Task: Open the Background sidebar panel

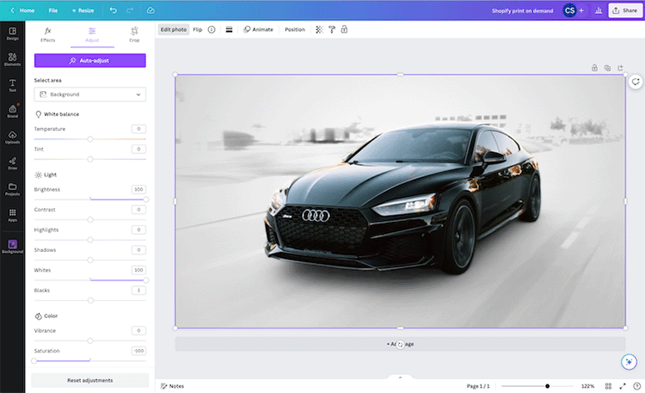Action: (x=12, y=247)
